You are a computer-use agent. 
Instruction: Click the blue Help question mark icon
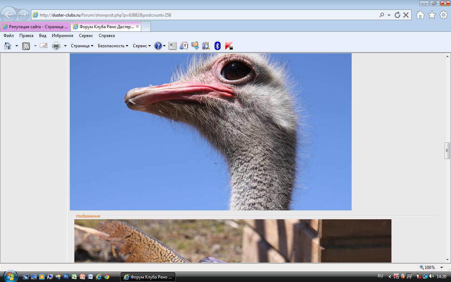pyautogui.click(x=158, y=46)
